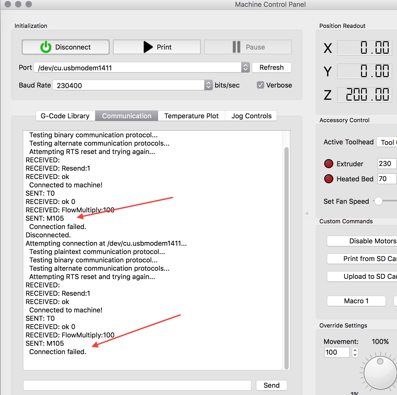
Task: Start printing with the Print button
Action: (157, 47)
